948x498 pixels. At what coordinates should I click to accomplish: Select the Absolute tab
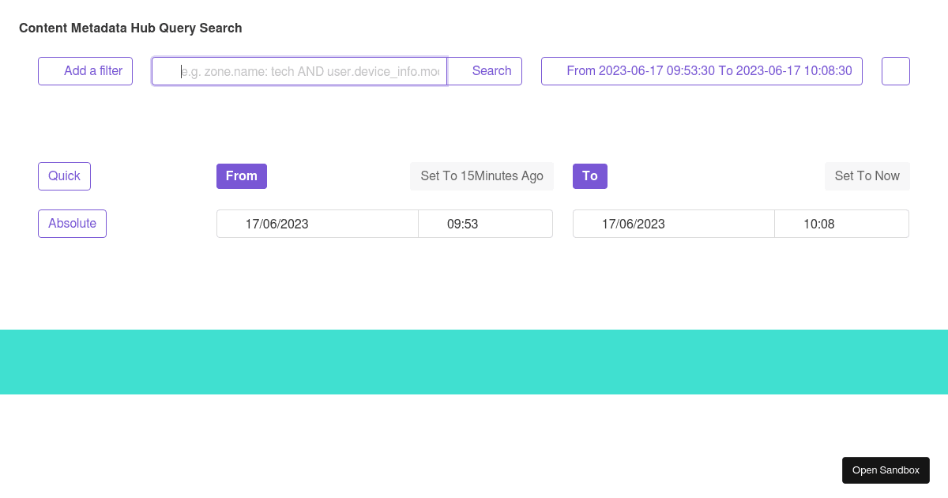72,224
